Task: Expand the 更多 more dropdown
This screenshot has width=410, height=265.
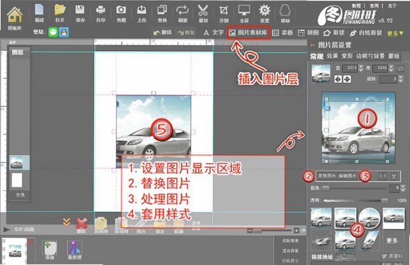Action: point(395,34)
